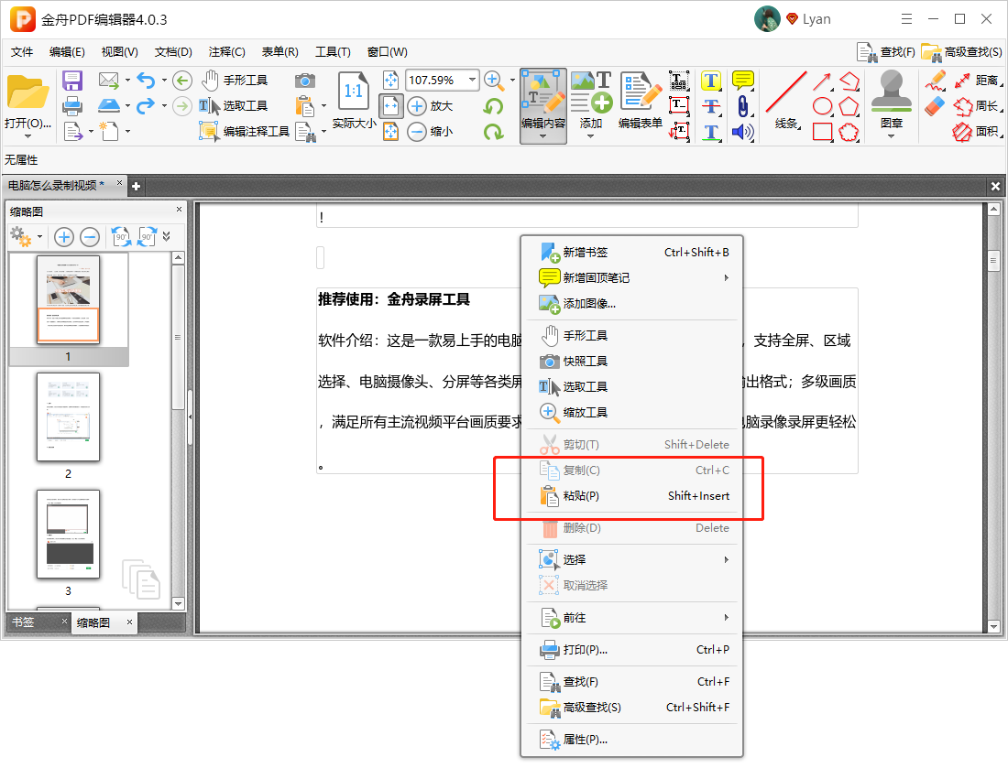Click thumbnail panel zoom out minus icon

coord(90,238)
